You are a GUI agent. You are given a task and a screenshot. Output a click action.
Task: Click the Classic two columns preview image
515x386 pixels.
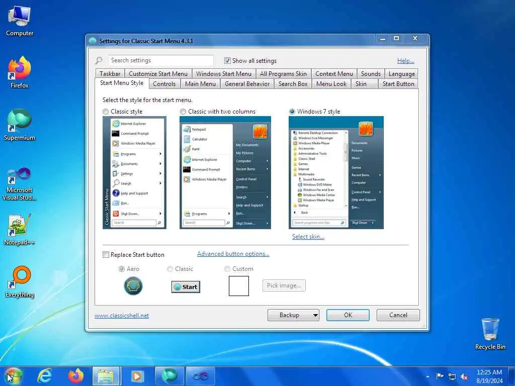225,173
